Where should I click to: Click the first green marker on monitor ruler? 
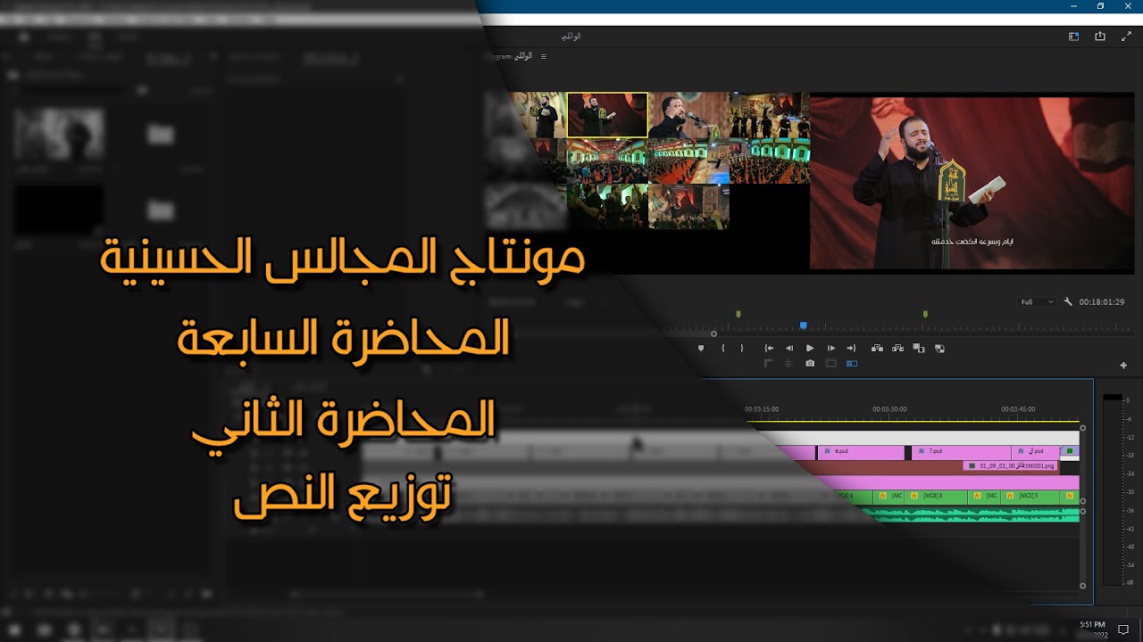(738, 314)
